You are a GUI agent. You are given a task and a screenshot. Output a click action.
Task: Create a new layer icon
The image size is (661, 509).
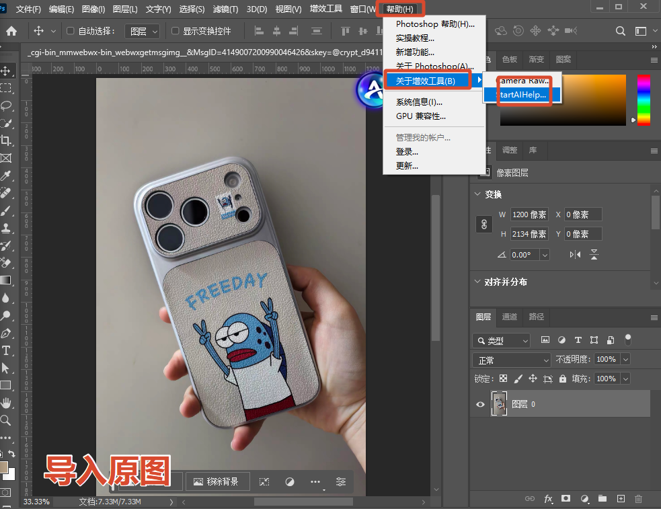pos(621,498)
